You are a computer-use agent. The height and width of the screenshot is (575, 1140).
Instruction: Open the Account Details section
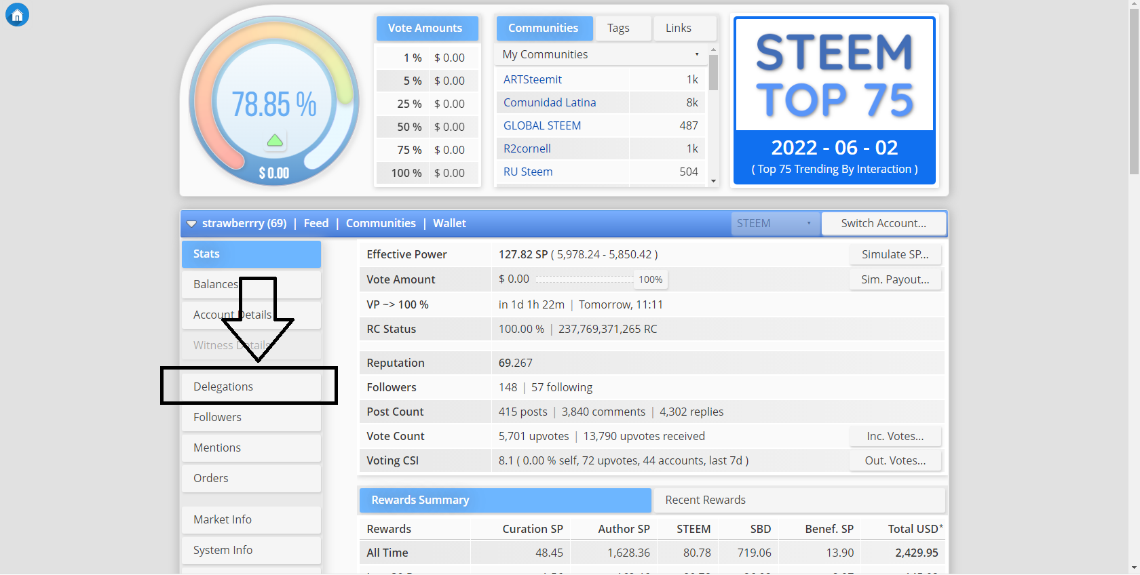pyautogui.click(x=251, y=315)
